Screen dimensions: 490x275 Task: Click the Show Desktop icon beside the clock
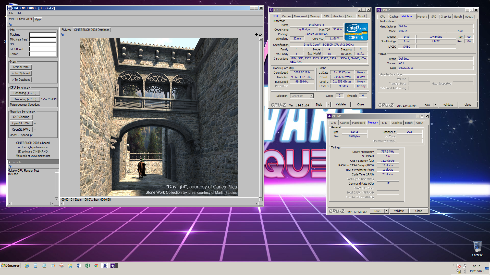click(x=487, y=269)
